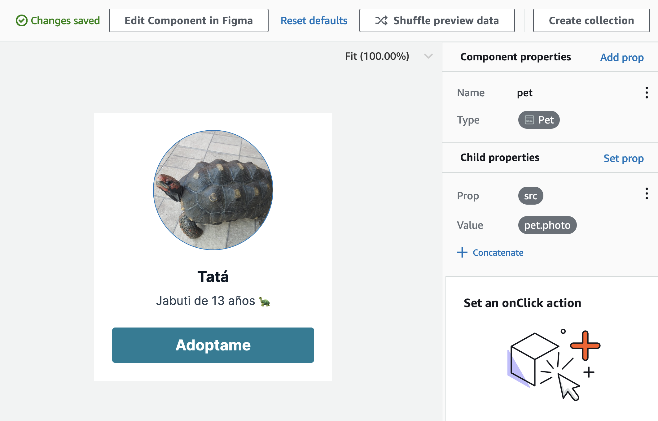658x421 pixels.
Task: Open the pet property three-dot menu
Action: [x=647, y=93]
